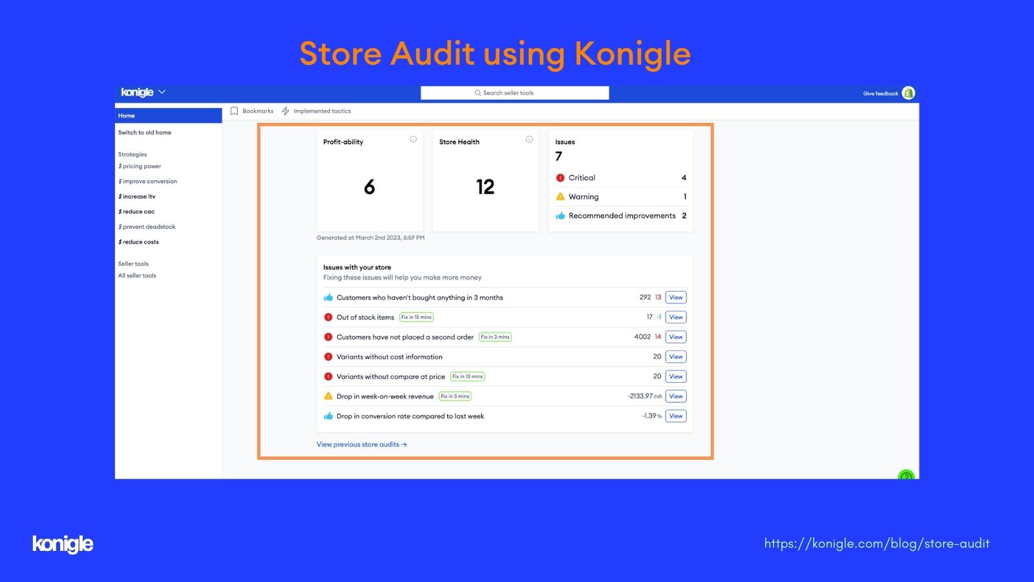Image resolution: width=1034 pixels, height=582 pixels.
Task: Click the green help chat icon
Action: point(907,475)
